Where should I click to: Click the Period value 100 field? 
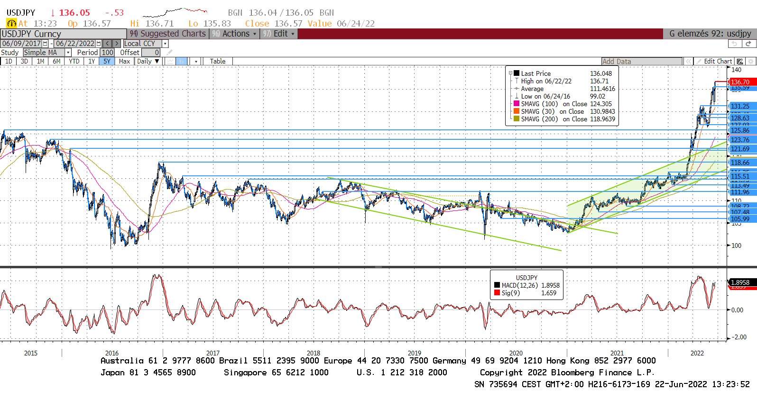click(x=107, y=52)
